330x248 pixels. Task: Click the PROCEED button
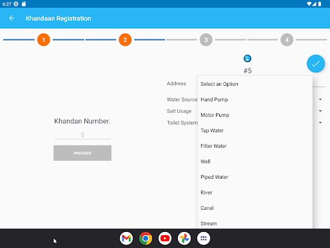pyautogui.click(x=82, y=153)
